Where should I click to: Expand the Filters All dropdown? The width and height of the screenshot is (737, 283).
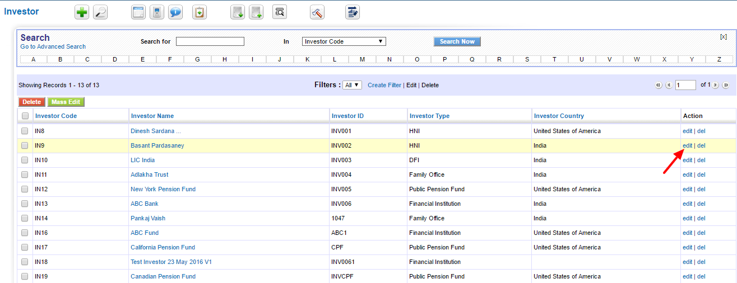pos(353,85)
